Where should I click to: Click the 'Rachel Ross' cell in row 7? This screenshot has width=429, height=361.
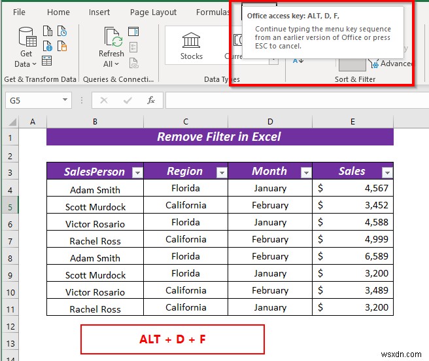(95, 239)
